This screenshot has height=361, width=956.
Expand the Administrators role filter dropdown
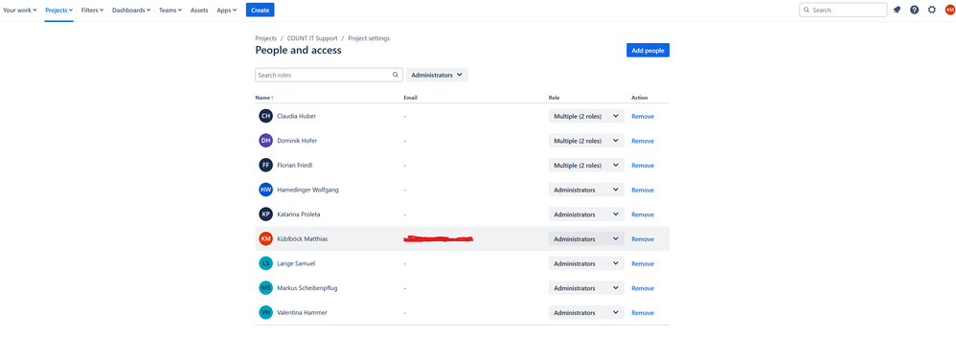point(437,75)
